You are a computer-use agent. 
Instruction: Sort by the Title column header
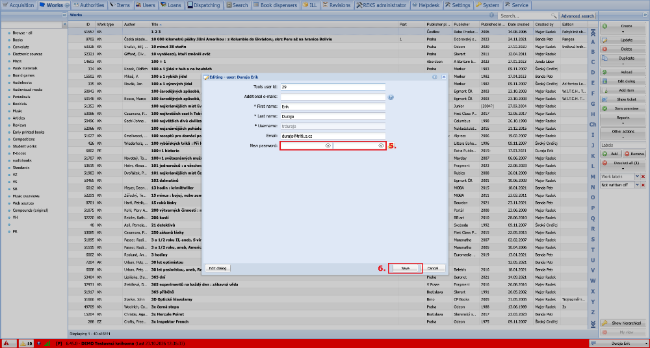(274, 25)
